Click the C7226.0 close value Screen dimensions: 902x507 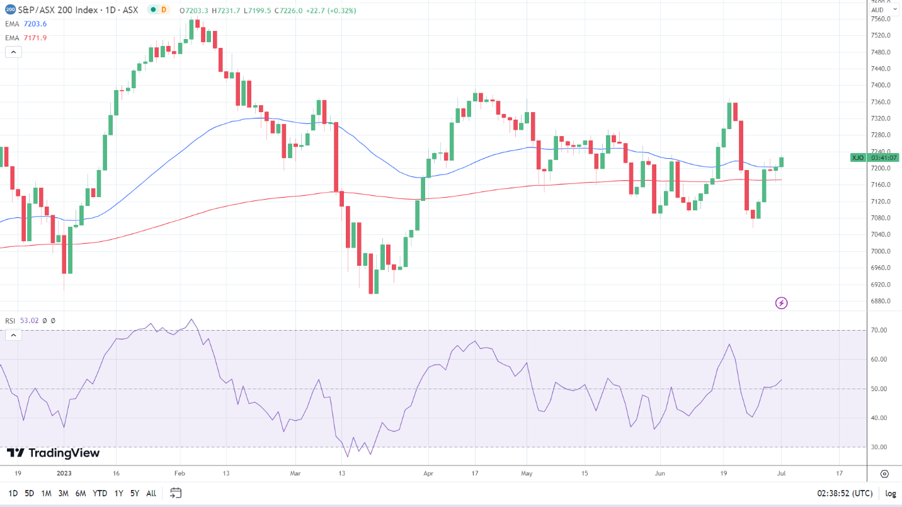tap(289, 11)
